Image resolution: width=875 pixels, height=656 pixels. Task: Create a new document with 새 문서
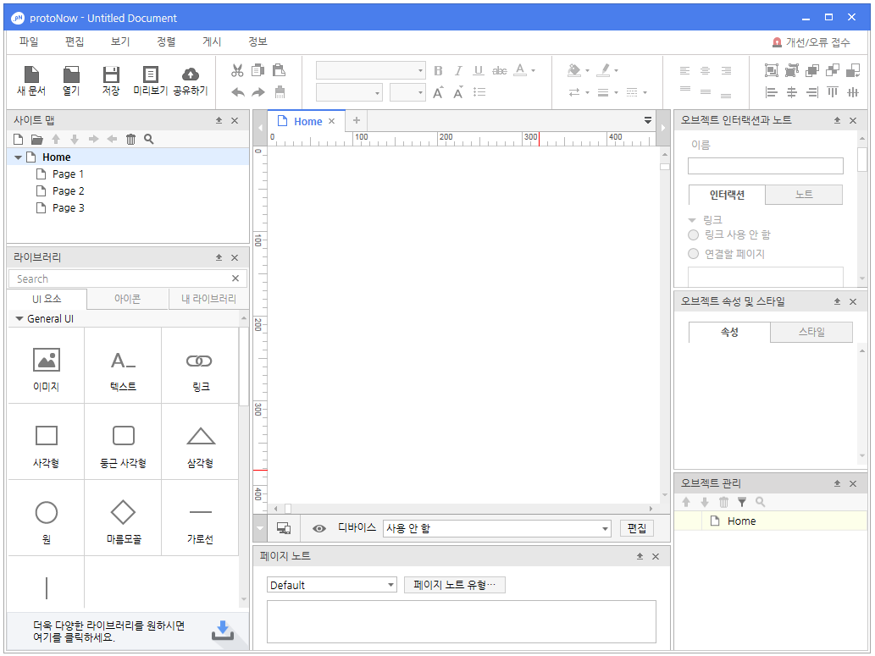[31, 80]
